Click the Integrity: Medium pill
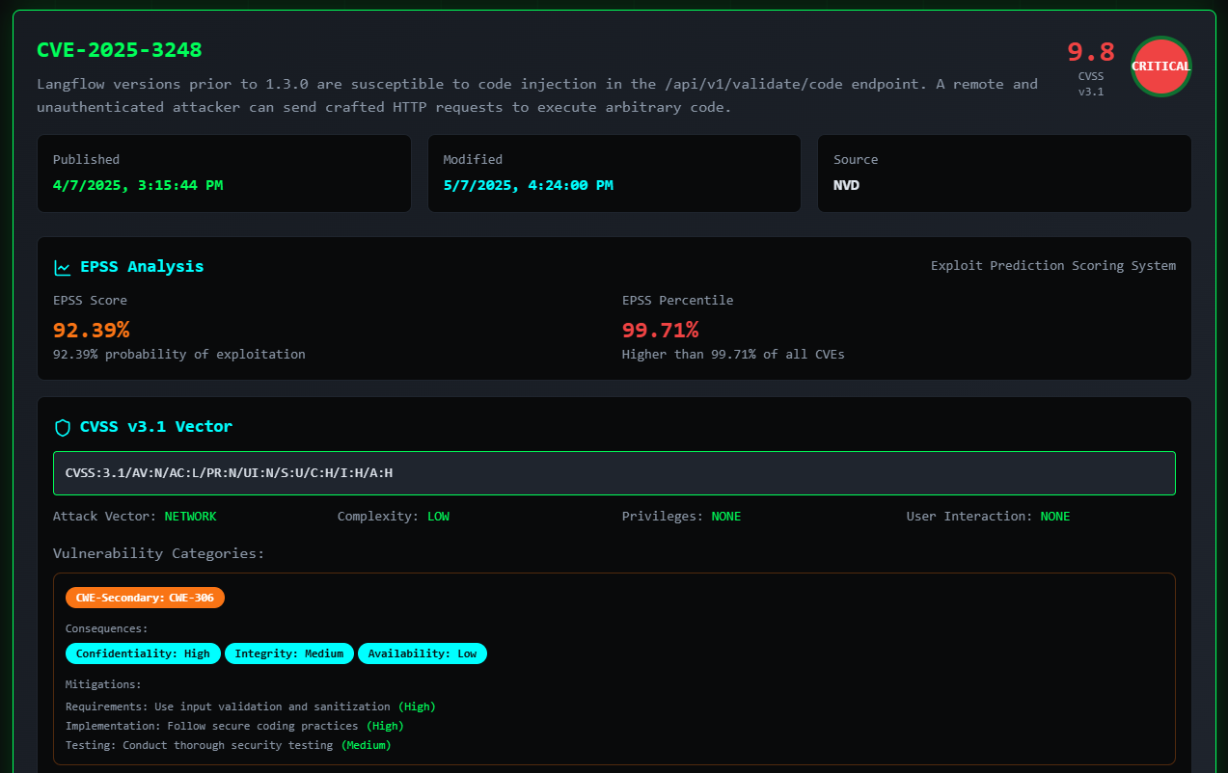This screenshot has height=773, width=1228. pyautogui.click(x=289, y=653)
